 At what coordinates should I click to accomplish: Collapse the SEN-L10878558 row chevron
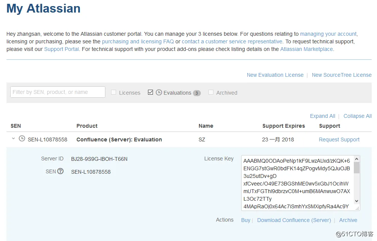(x=13, y=138)
